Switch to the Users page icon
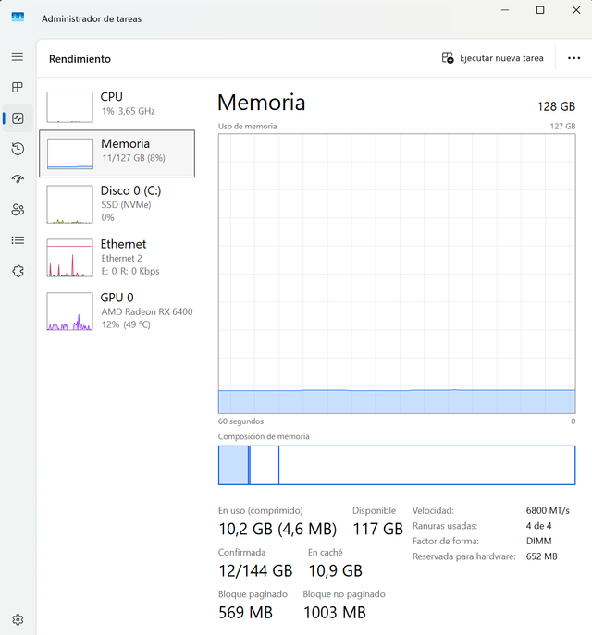The height and width of the screenshot is (635, 592). pos(18,210)
